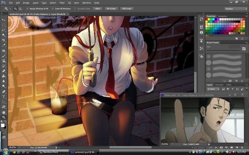Open the Info panel icon
This screenshot has width=249, height=155.
tap(201, 32)
